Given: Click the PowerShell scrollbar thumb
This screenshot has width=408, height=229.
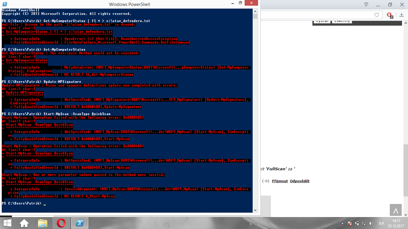Looking at the screenshot, I should pyautogui.click(x=255, y=16).
